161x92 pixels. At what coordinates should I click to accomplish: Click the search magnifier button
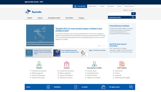[133, 14]
